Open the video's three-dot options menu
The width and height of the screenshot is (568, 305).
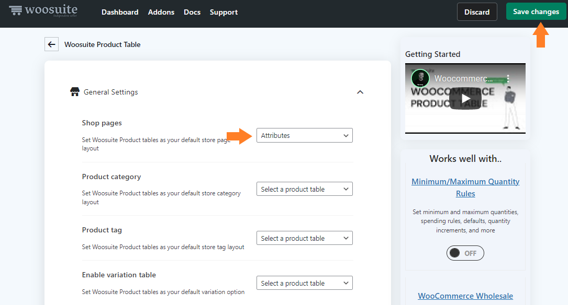(508, 78)
